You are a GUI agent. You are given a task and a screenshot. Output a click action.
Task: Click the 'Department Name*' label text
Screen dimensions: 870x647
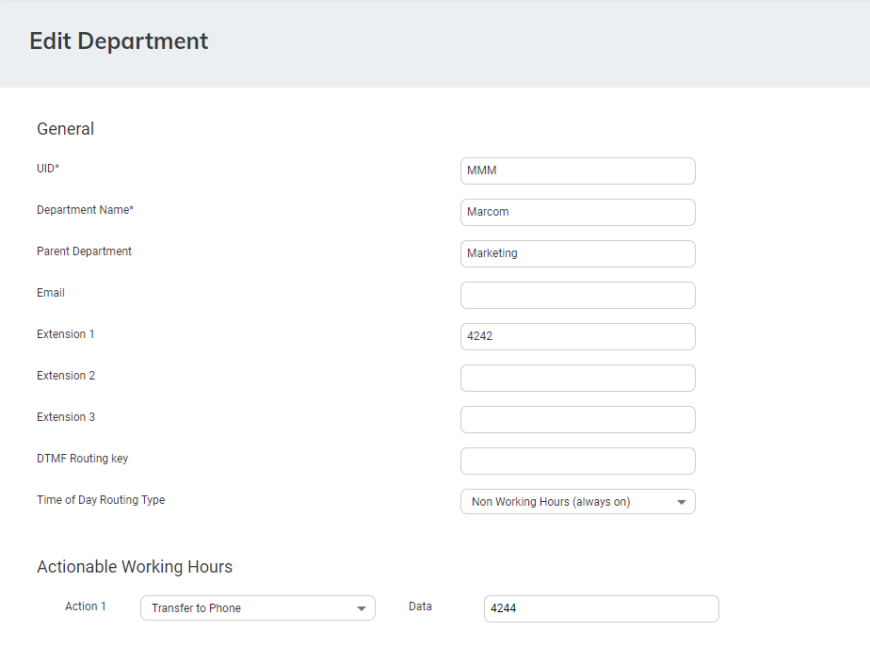coord(85,210)
